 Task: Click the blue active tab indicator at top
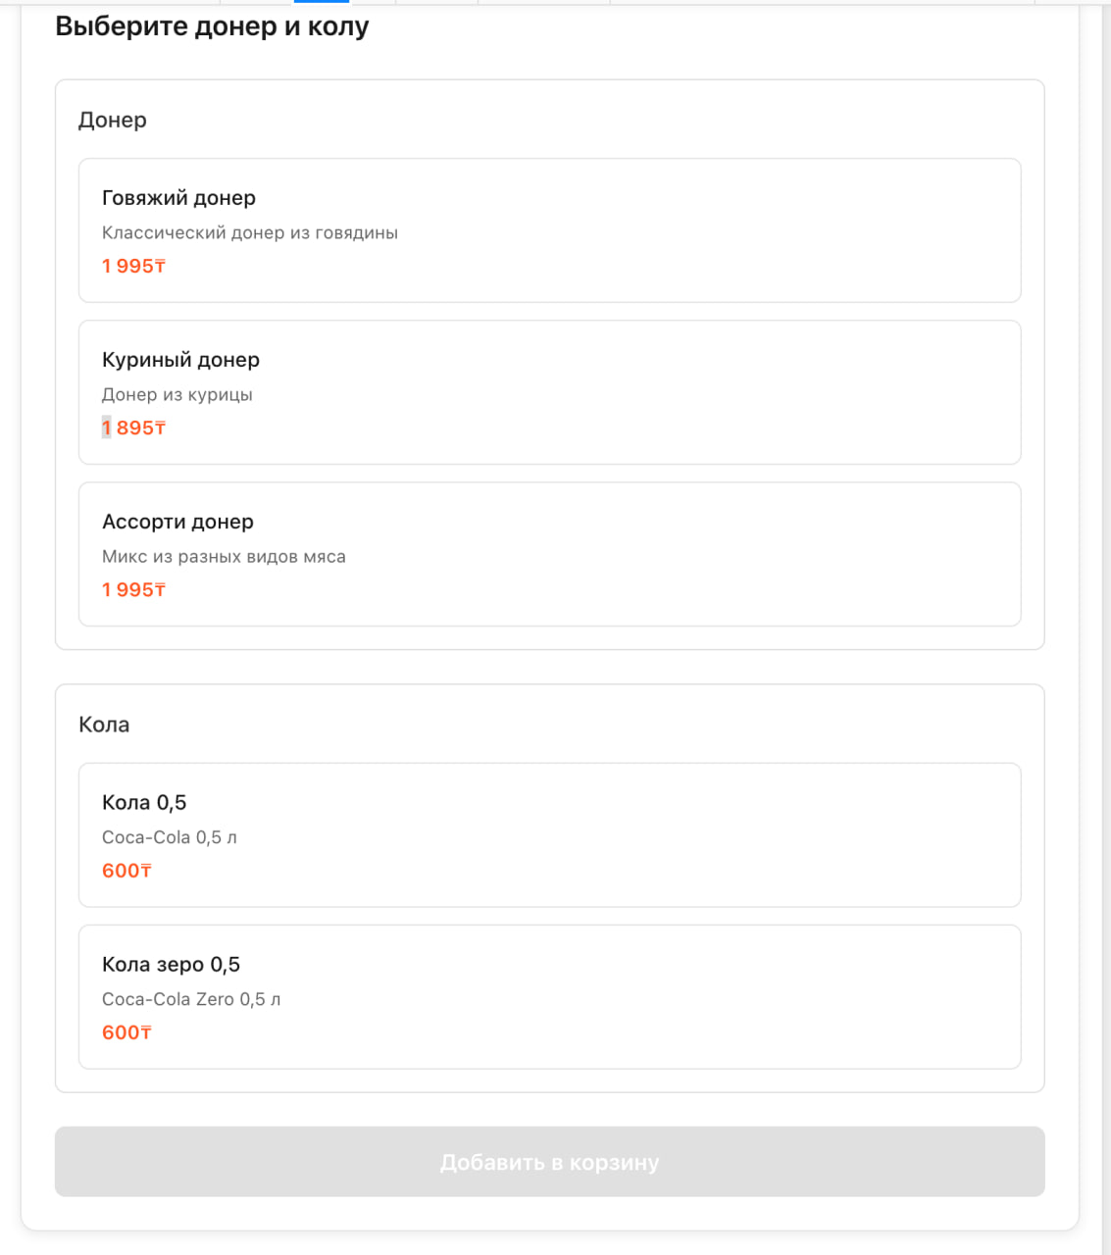tap(322, 2)
